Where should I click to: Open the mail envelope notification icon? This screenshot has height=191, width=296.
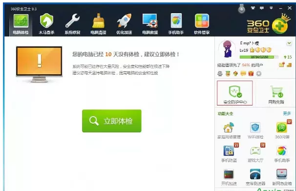282,65
